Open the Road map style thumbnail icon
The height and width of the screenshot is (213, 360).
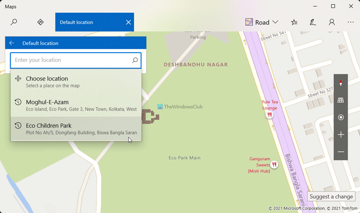point(249,22)
